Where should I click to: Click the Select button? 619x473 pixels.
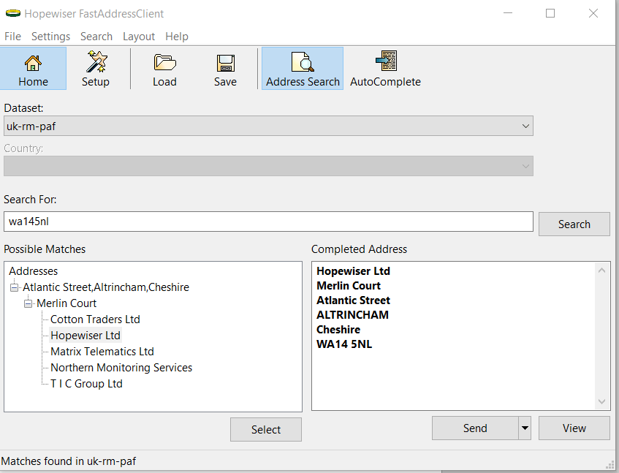click(x=266, y=430)
